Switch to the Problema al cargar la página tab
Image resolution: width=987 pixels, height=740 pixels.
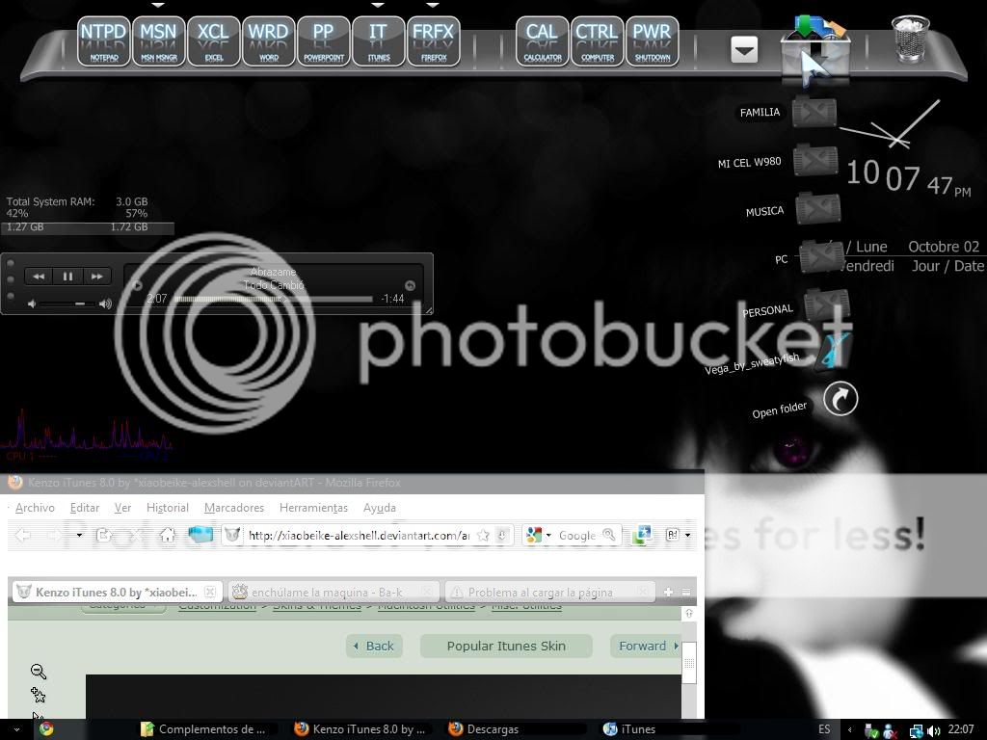[550, 593]
